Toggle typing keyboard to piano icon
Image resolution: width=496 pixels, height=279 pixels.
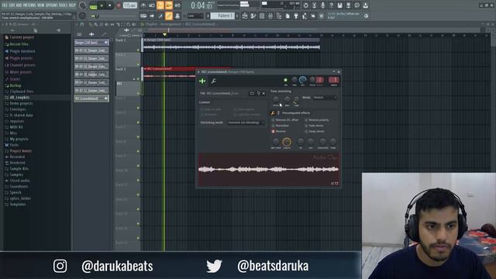(x=143, y=15)
